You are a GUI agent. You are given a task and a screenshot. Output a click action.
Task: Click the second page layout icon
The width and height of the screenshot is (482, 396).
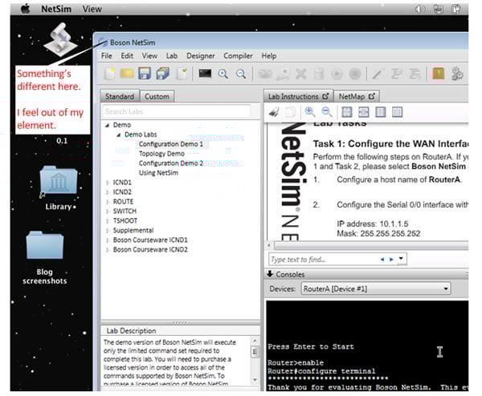[x=364, y=112]
